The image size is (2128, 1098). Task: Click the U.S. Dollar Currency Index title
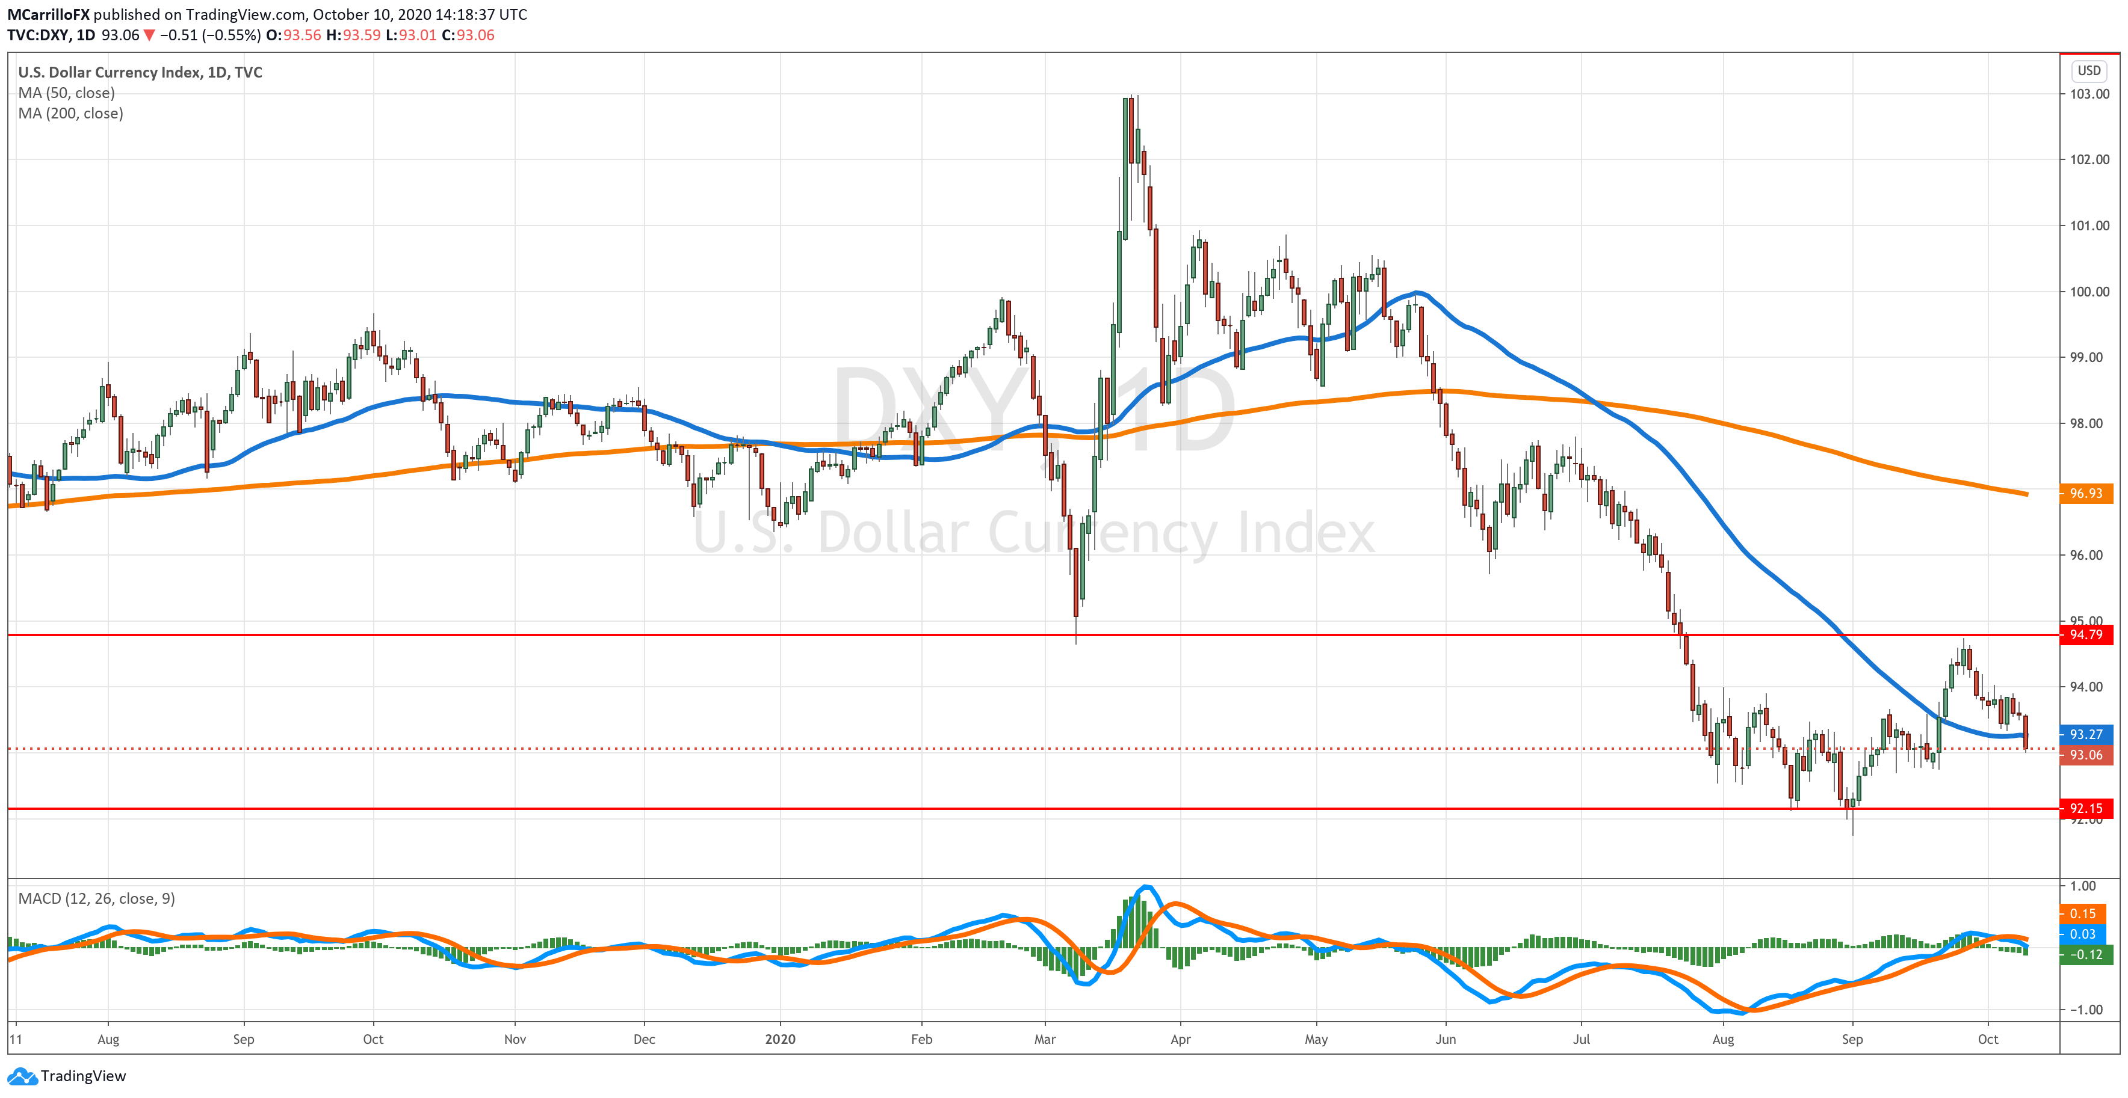(140, 72)
